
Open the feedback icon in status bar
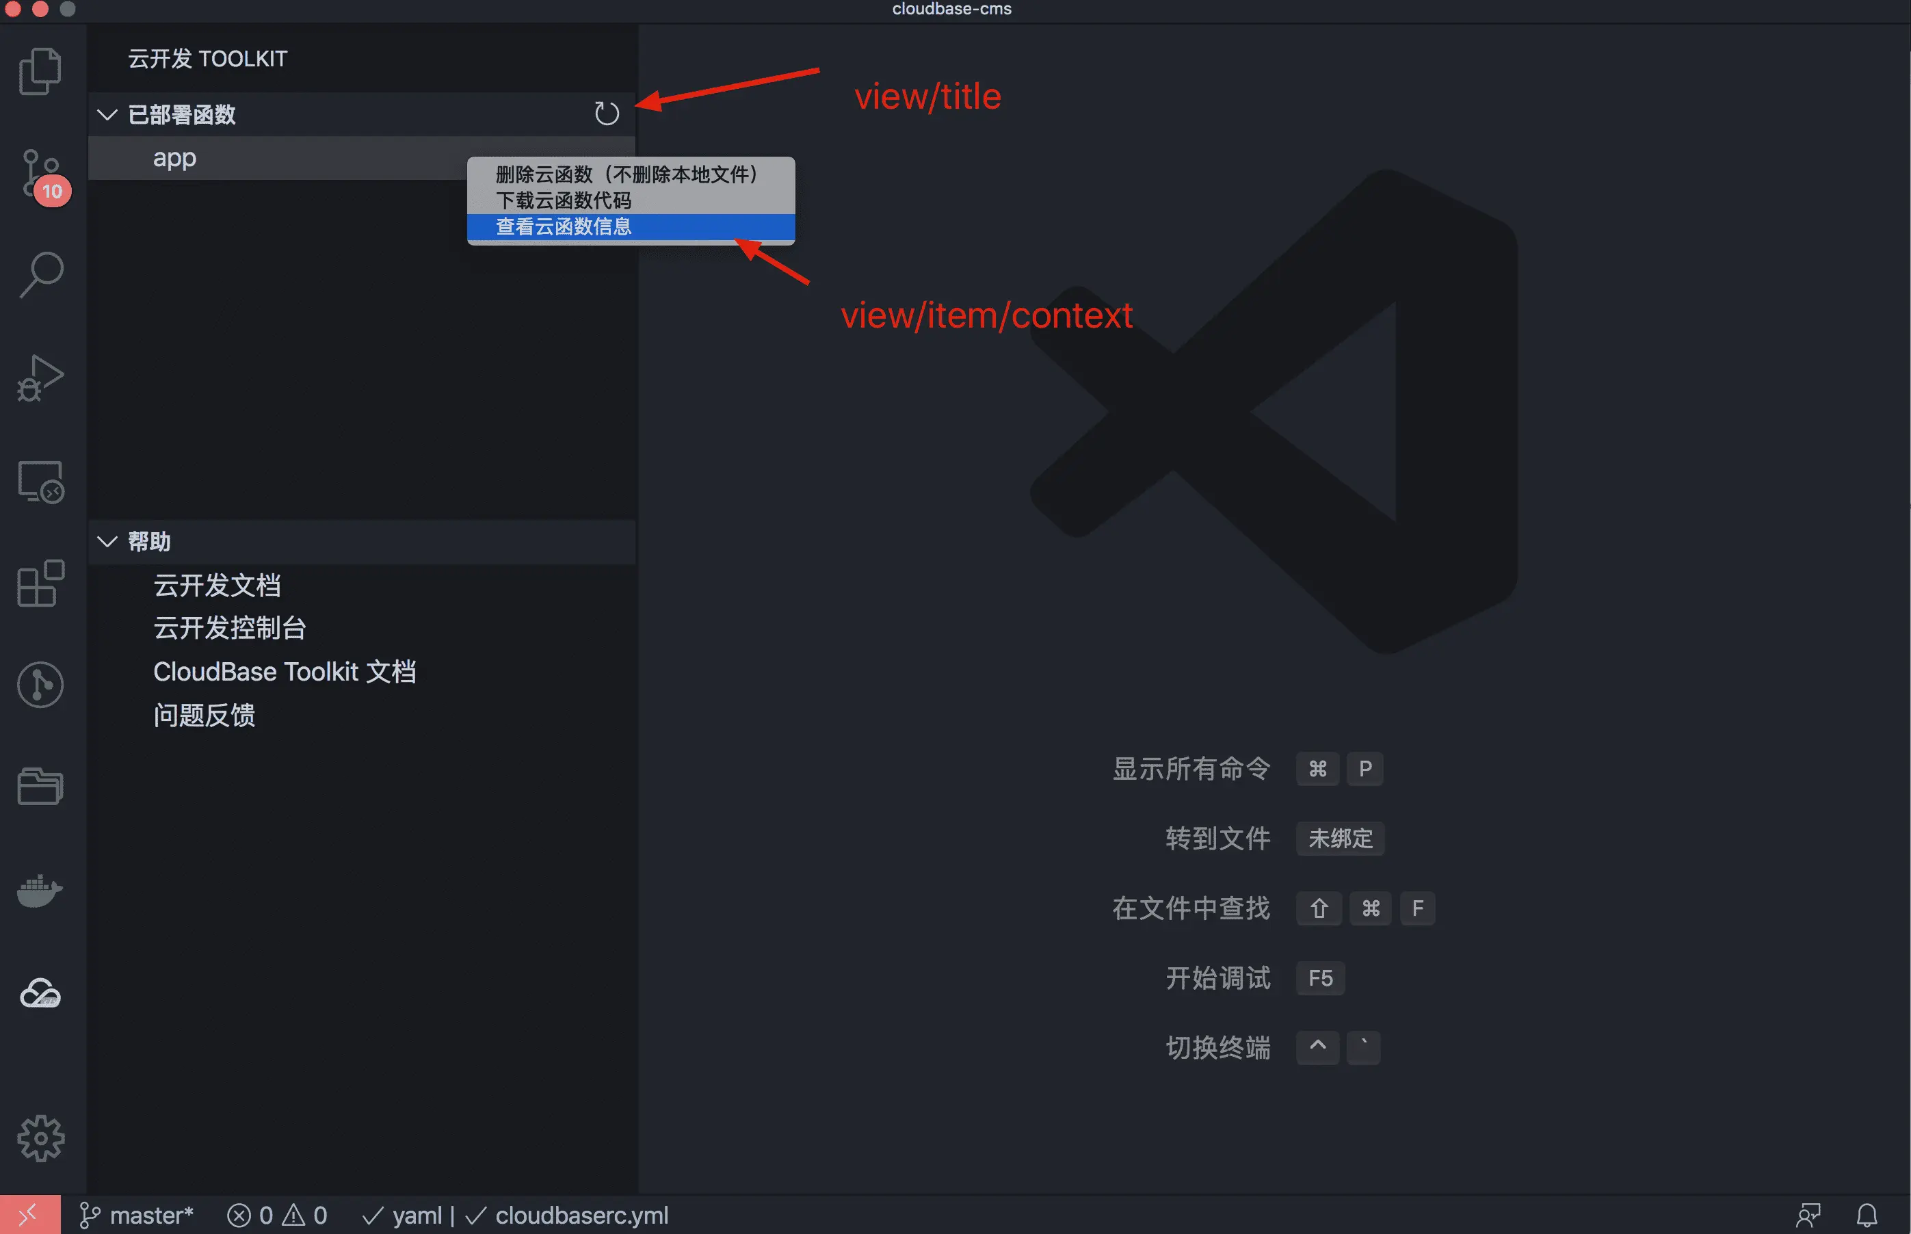point(1808,1216)
